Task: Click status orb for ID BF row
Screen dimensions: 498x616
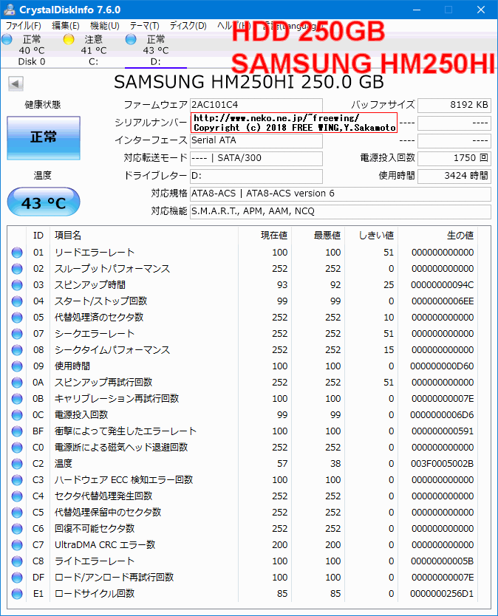Action: 17,431
